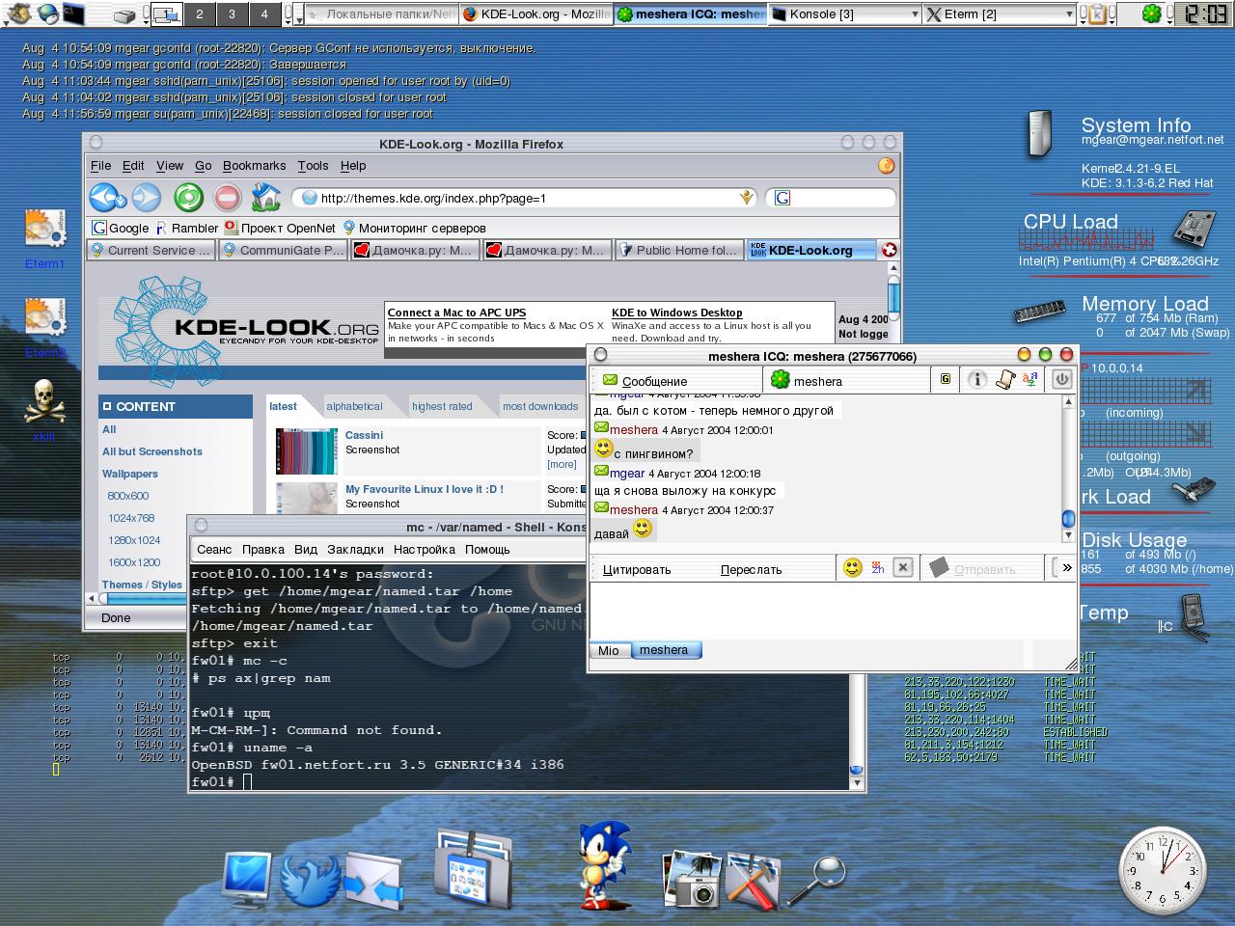
Task: Click the power icon button in ICQ toolbar
Action: pyautogui.click(x=1061, y=380)
